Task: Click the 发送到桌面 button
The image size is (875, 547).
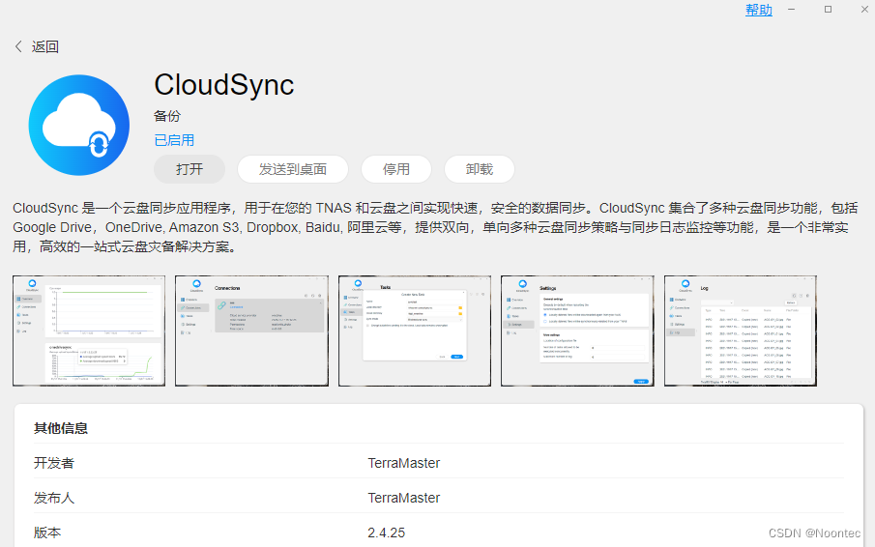Action: (293, 169)
